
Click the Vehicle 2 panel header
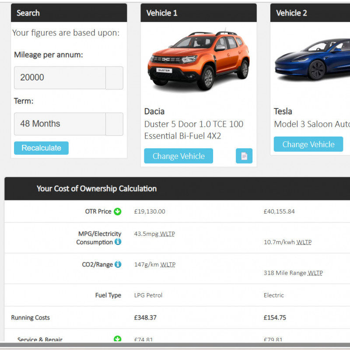(310, 13)
